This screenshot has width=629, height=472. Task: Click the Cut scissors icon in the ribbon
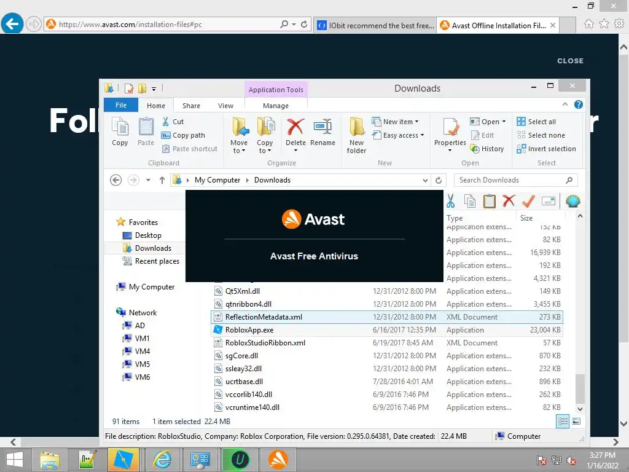[x=165, y=122]
